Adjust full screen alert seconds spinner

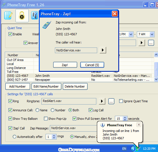click(125, 119)
